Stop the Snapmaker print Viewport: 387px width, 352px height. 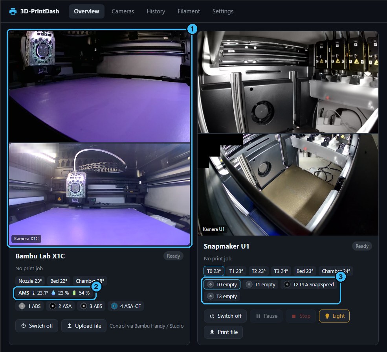click(x=301, y=316)
